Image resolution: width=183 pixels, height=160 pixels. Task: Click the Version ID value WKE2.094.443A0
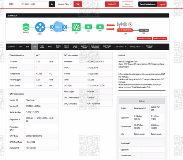point(33,106)
